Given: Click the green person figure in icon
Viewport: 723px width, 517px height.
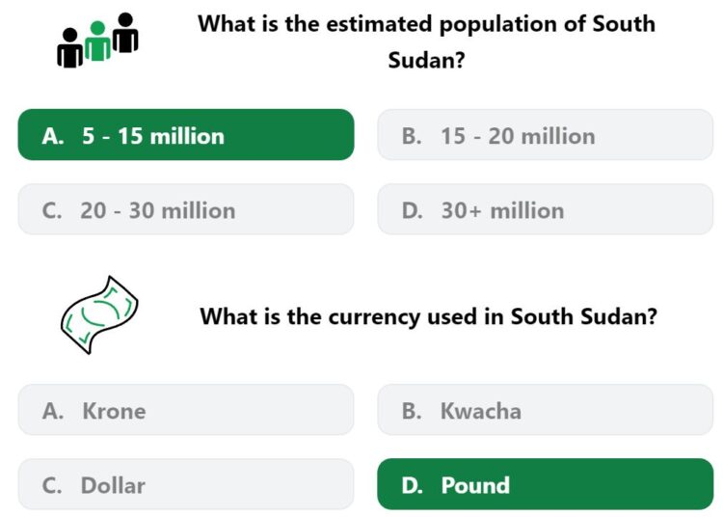Looking at the screenshot, I should [x=97, y=41].
